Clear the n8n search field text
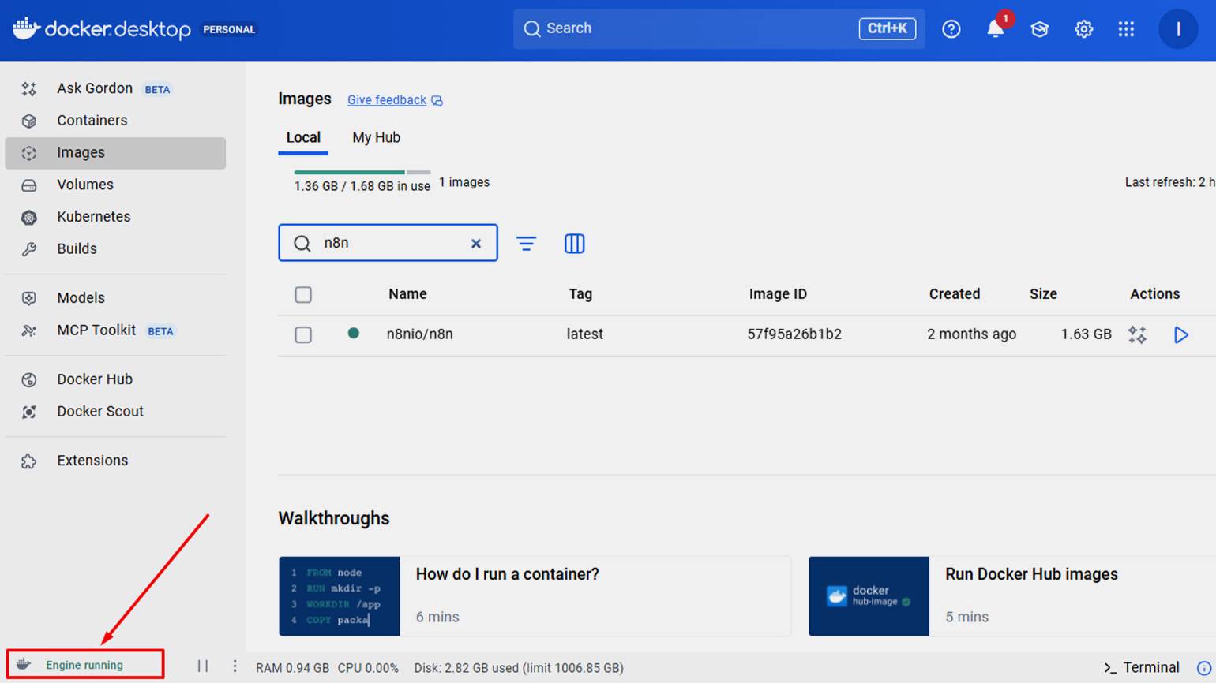The height and width of the screenshot is (683, 1216). [476, 244]
